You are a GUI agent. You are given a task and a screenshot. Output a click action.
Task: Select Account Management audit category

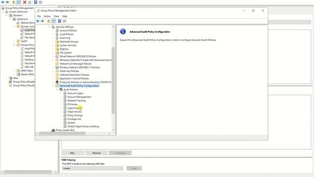tap(79, 97)
